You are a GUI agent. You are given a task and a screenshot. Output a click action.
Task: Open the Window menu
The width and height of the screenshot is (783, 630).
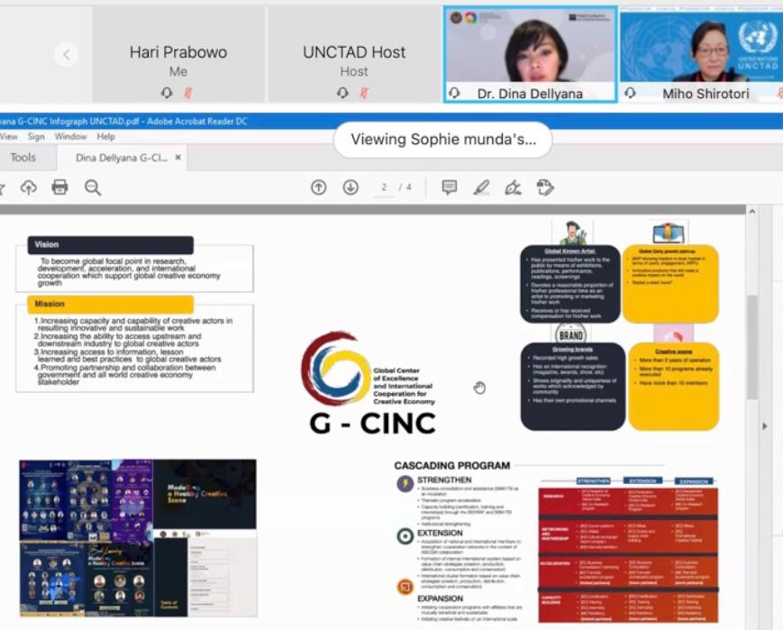point(70,137)
